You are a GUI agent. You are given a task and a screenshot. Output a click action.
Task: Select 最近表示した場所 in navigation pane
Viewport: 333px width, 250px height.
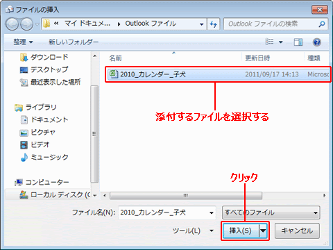coord(50,82)
